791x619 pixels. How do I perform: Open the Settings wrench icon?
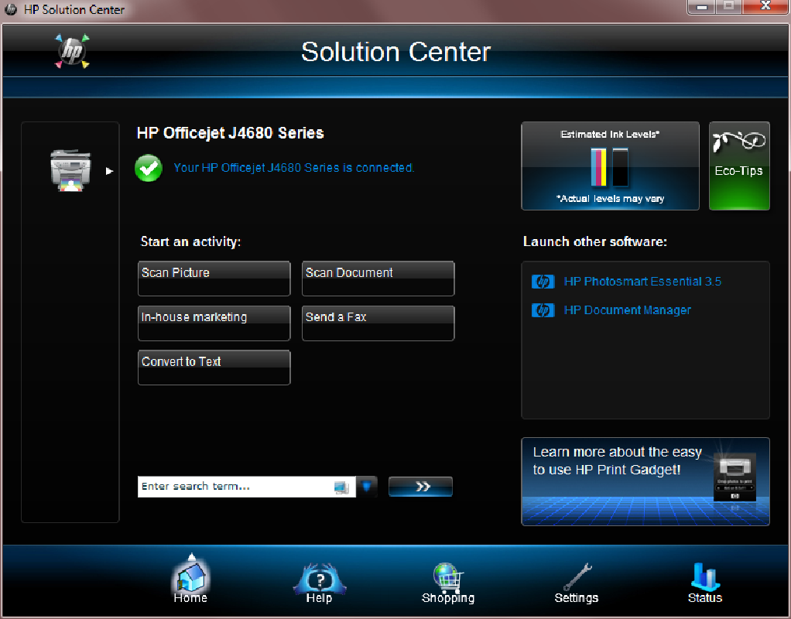[577, 576]
